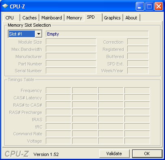This screenshot has width=165, height=160.
Task: Go to the About tab
Action: pos(131,18)
